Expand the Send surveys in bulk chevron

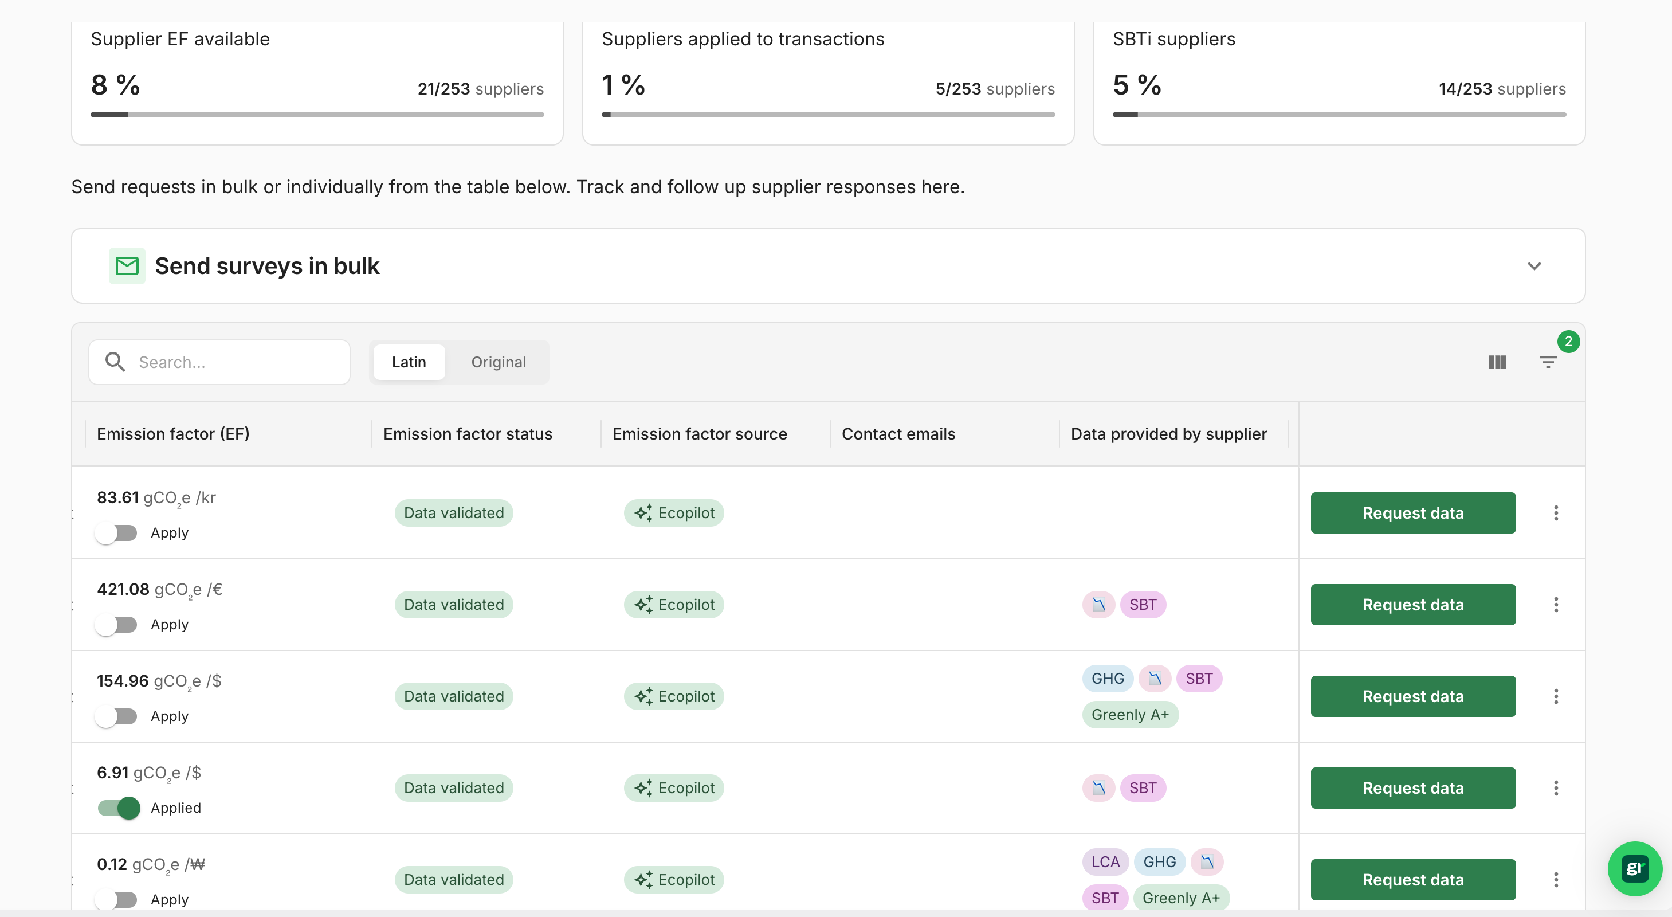click(1534, 265)
